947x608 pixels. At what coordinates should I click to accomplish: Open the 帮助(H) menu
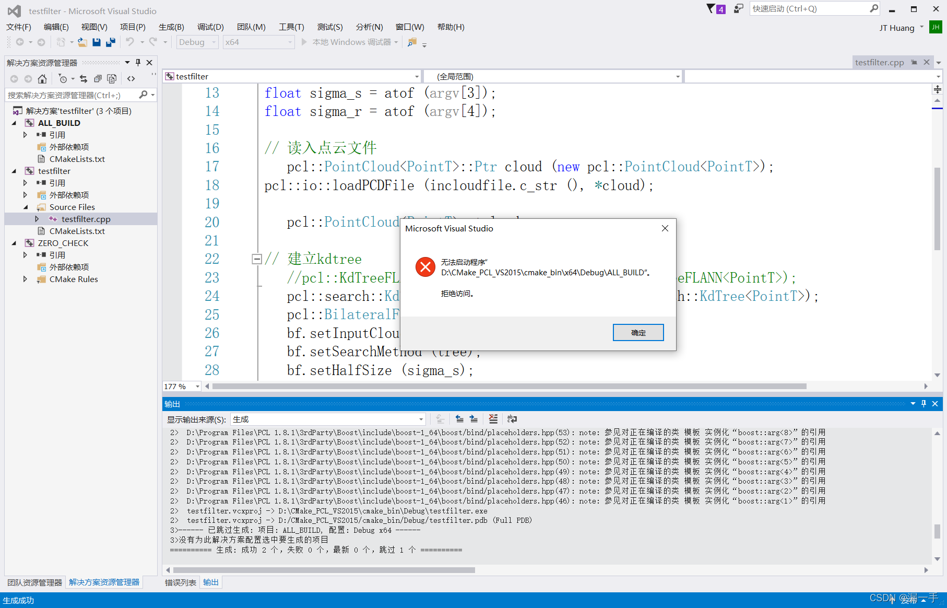451,27
